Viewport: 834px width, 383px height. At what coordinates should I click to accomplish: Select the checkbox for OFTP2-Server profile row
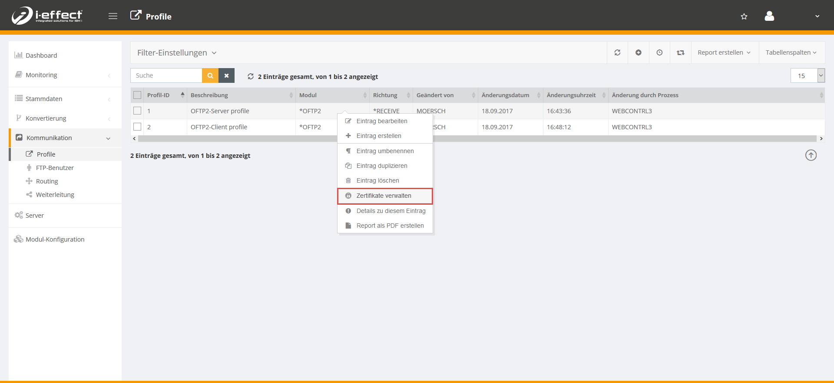click(137, 111)
